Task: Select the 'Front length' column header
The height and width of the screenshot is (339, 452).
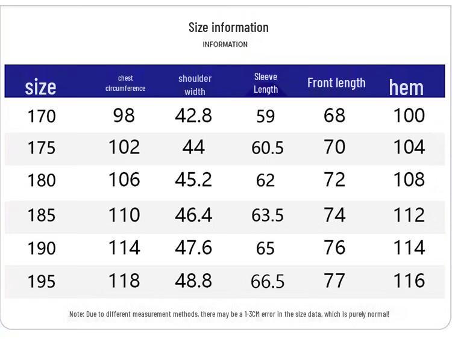Action: 336,83
